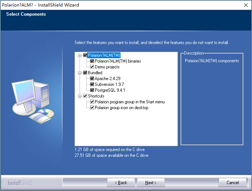Select the Polarion?ALM(TM) binaries label
Viewport: 252px width, 191px height.
118,61
